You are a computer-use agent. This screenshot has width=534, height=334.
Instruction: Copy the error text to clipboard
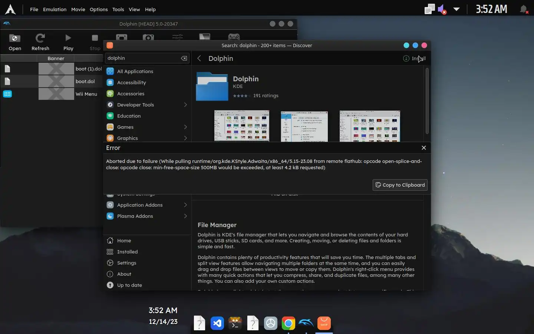tap(400, 185)
